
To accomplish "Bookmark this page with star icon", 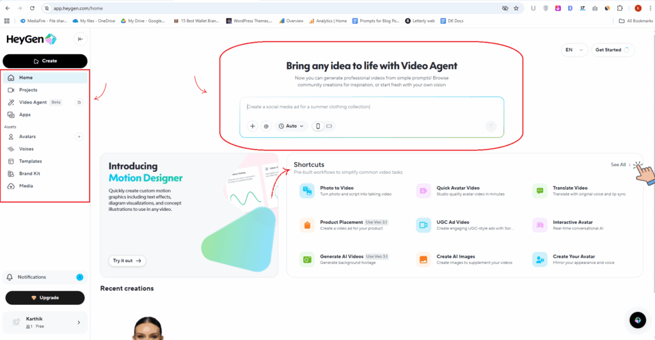I will tap(516, 8).
